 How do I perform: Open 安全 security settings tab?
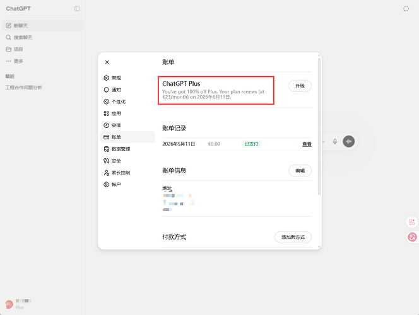click(127, 161)
